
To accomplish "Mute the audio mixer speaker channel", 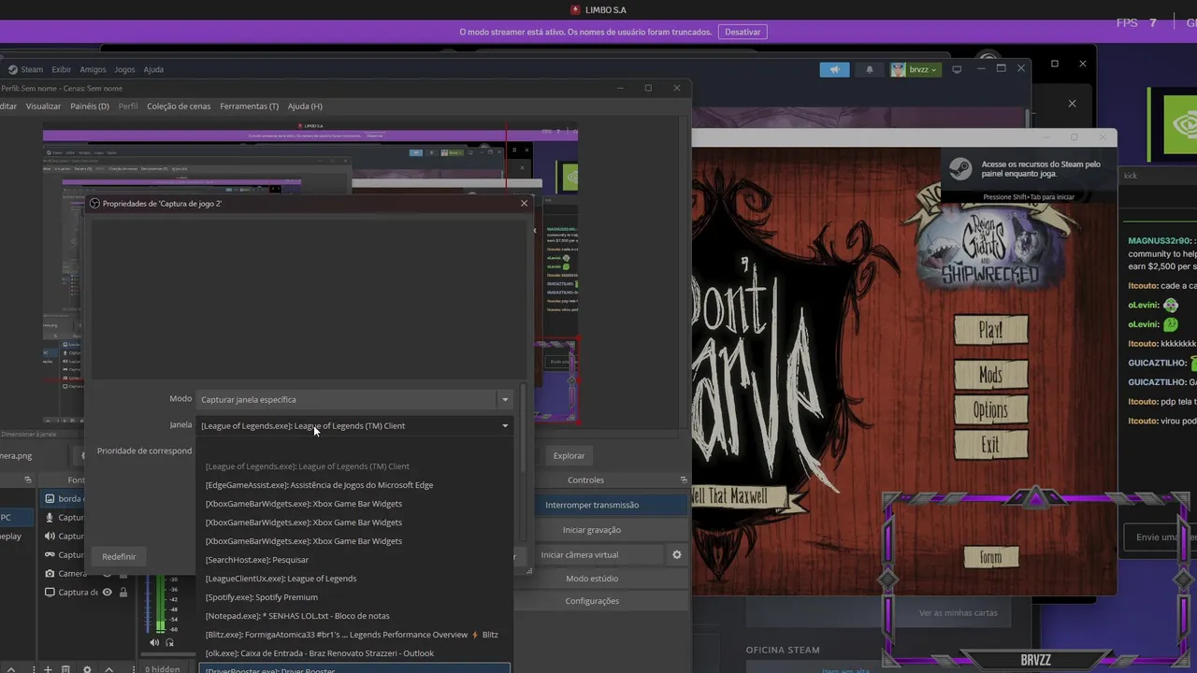I will [154, 642].
